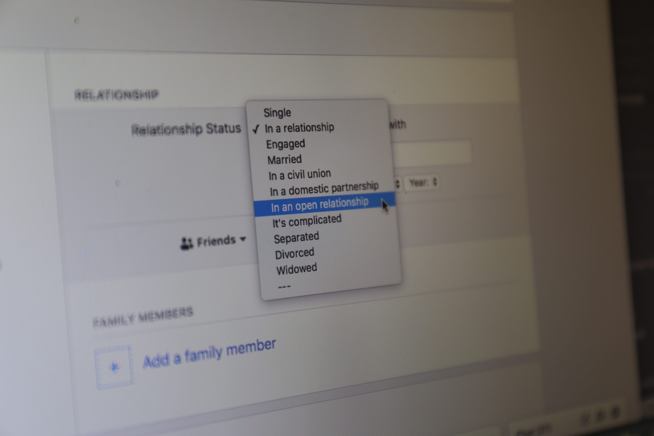Select In a domestic partnership
The width and height of the screenshot is (654, 436).
(324, 189)
